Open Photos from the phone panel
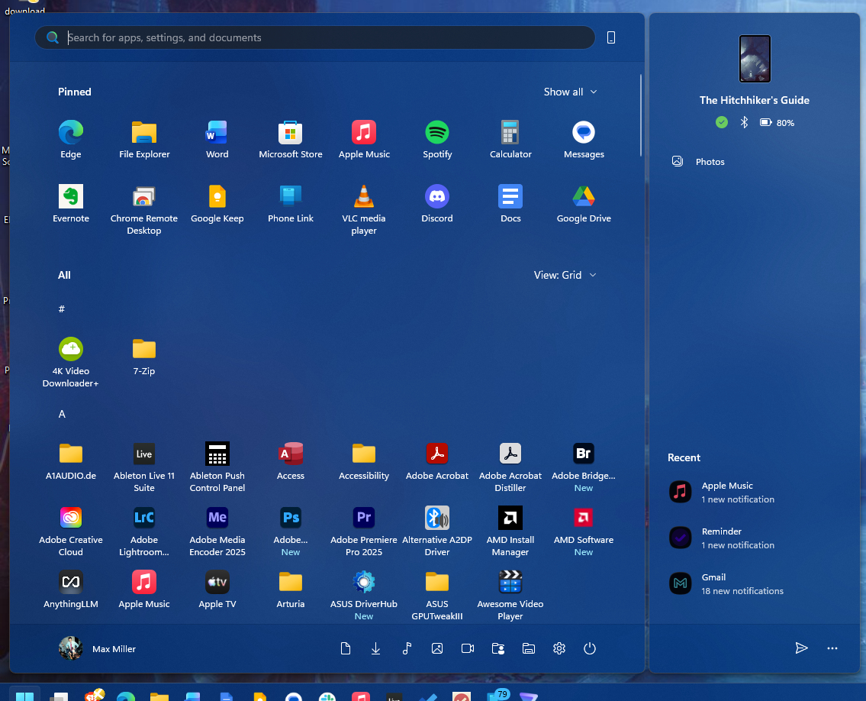Image resolution: width=866 pixels, height=701 pixels. point(710,162)
